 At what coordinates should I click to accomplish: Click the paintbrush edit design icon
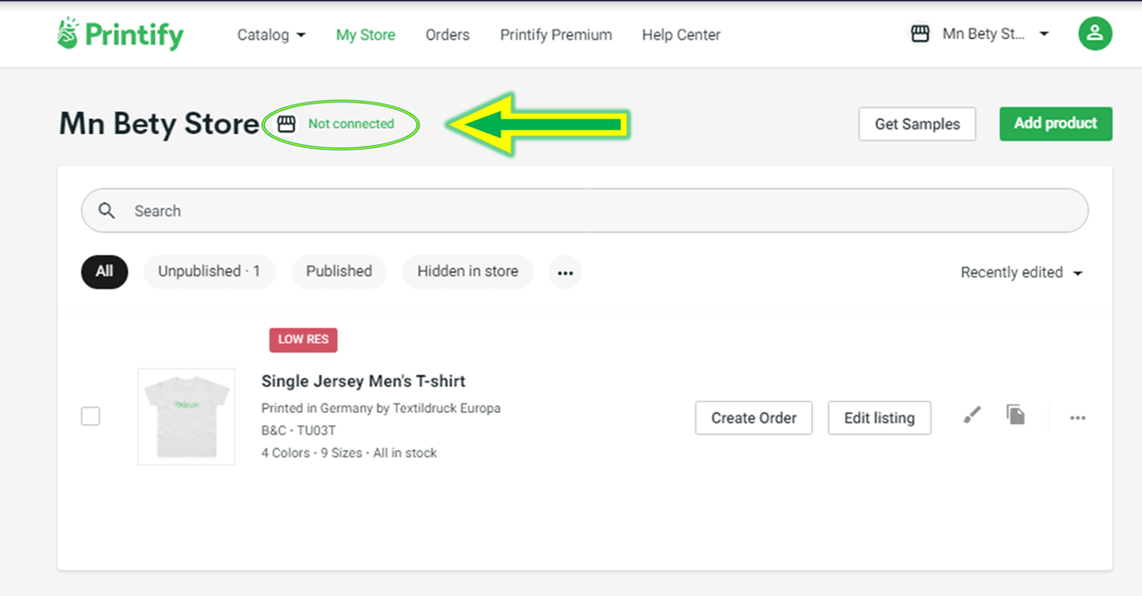972,416
